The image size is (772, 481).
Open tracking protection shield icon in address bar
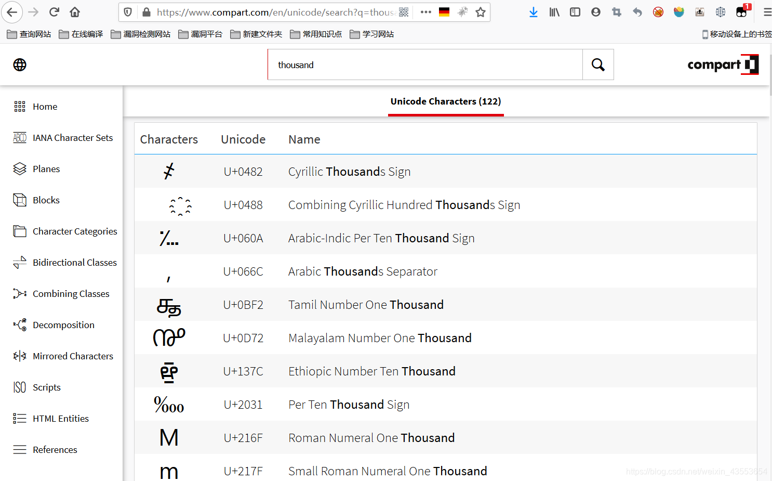128,12
